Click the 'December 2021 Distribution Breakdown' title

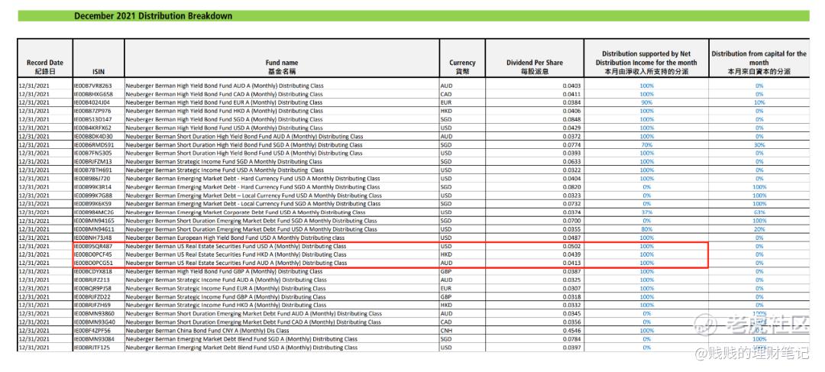tap(153, 16)
